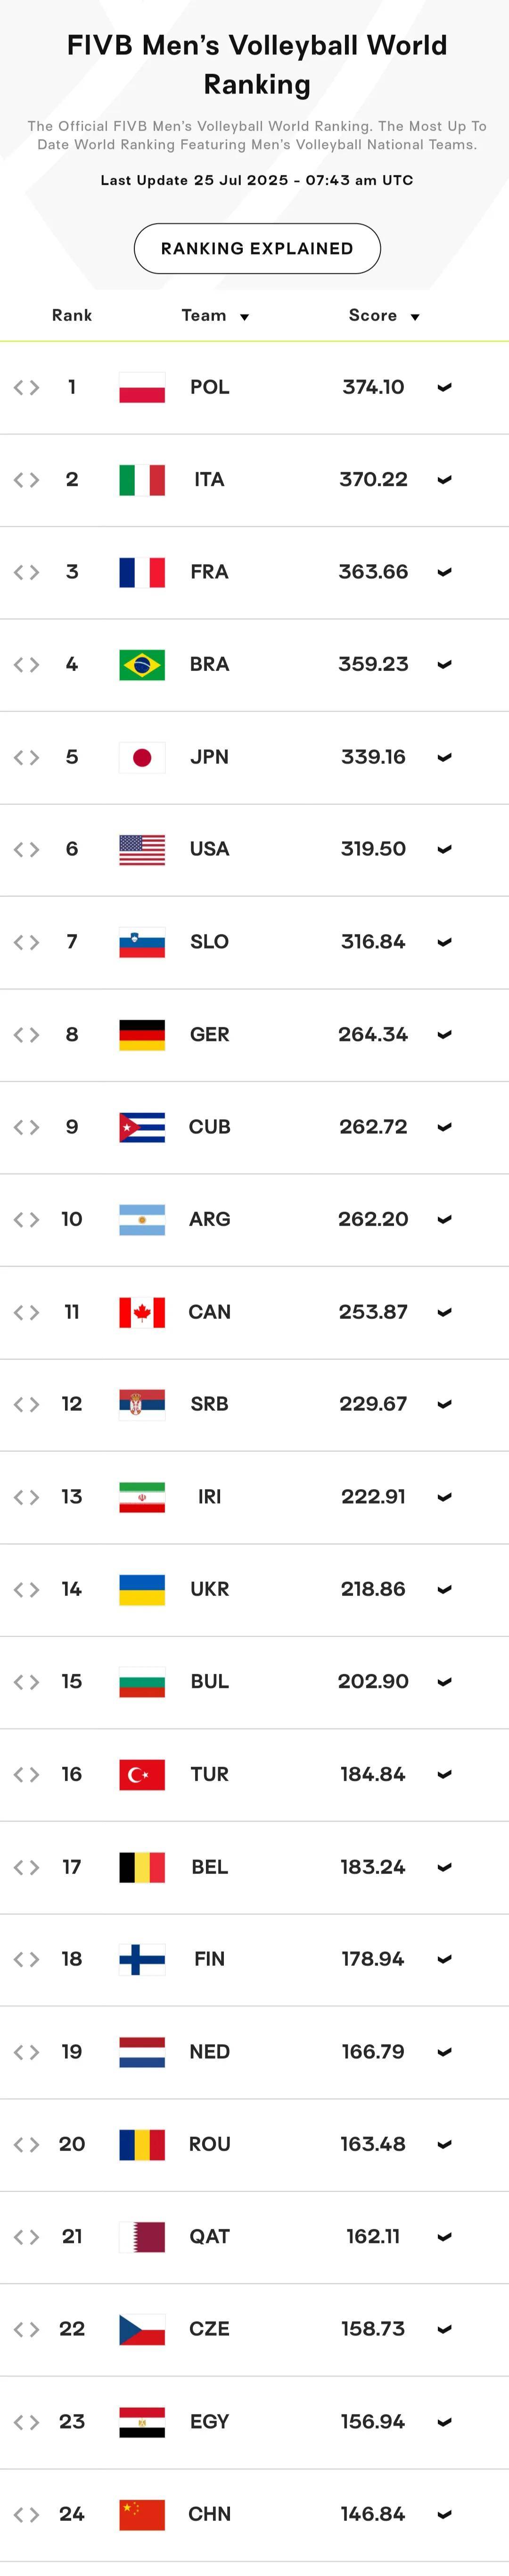Image resolution: width=509 pixels, height=2576 pixels.
Task: Click the China flag icon
Action: [142, 2513]
